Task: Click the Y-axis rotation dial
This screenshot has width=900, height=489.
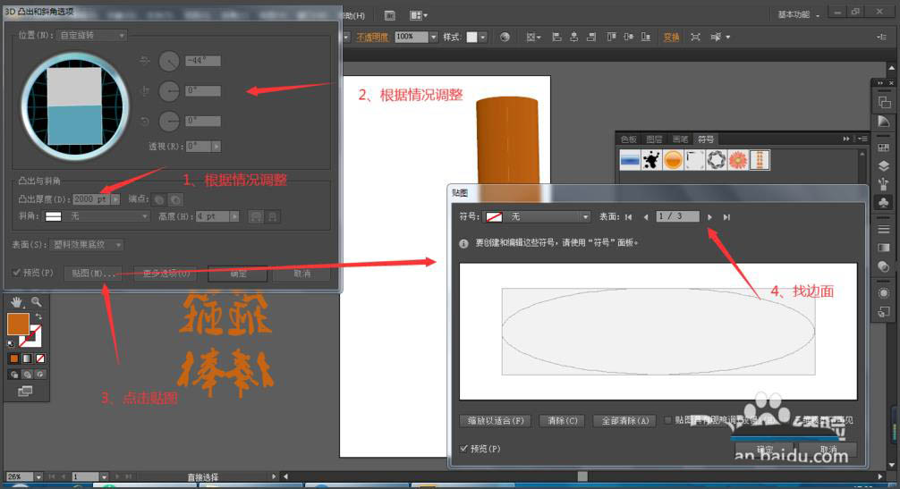Action: click(169, 90)
